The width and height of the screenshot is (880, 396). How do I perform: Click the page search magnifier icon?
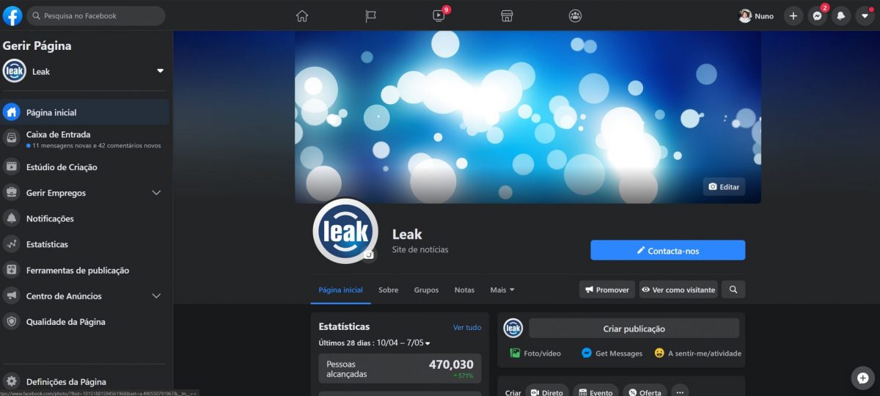[733, 290]
